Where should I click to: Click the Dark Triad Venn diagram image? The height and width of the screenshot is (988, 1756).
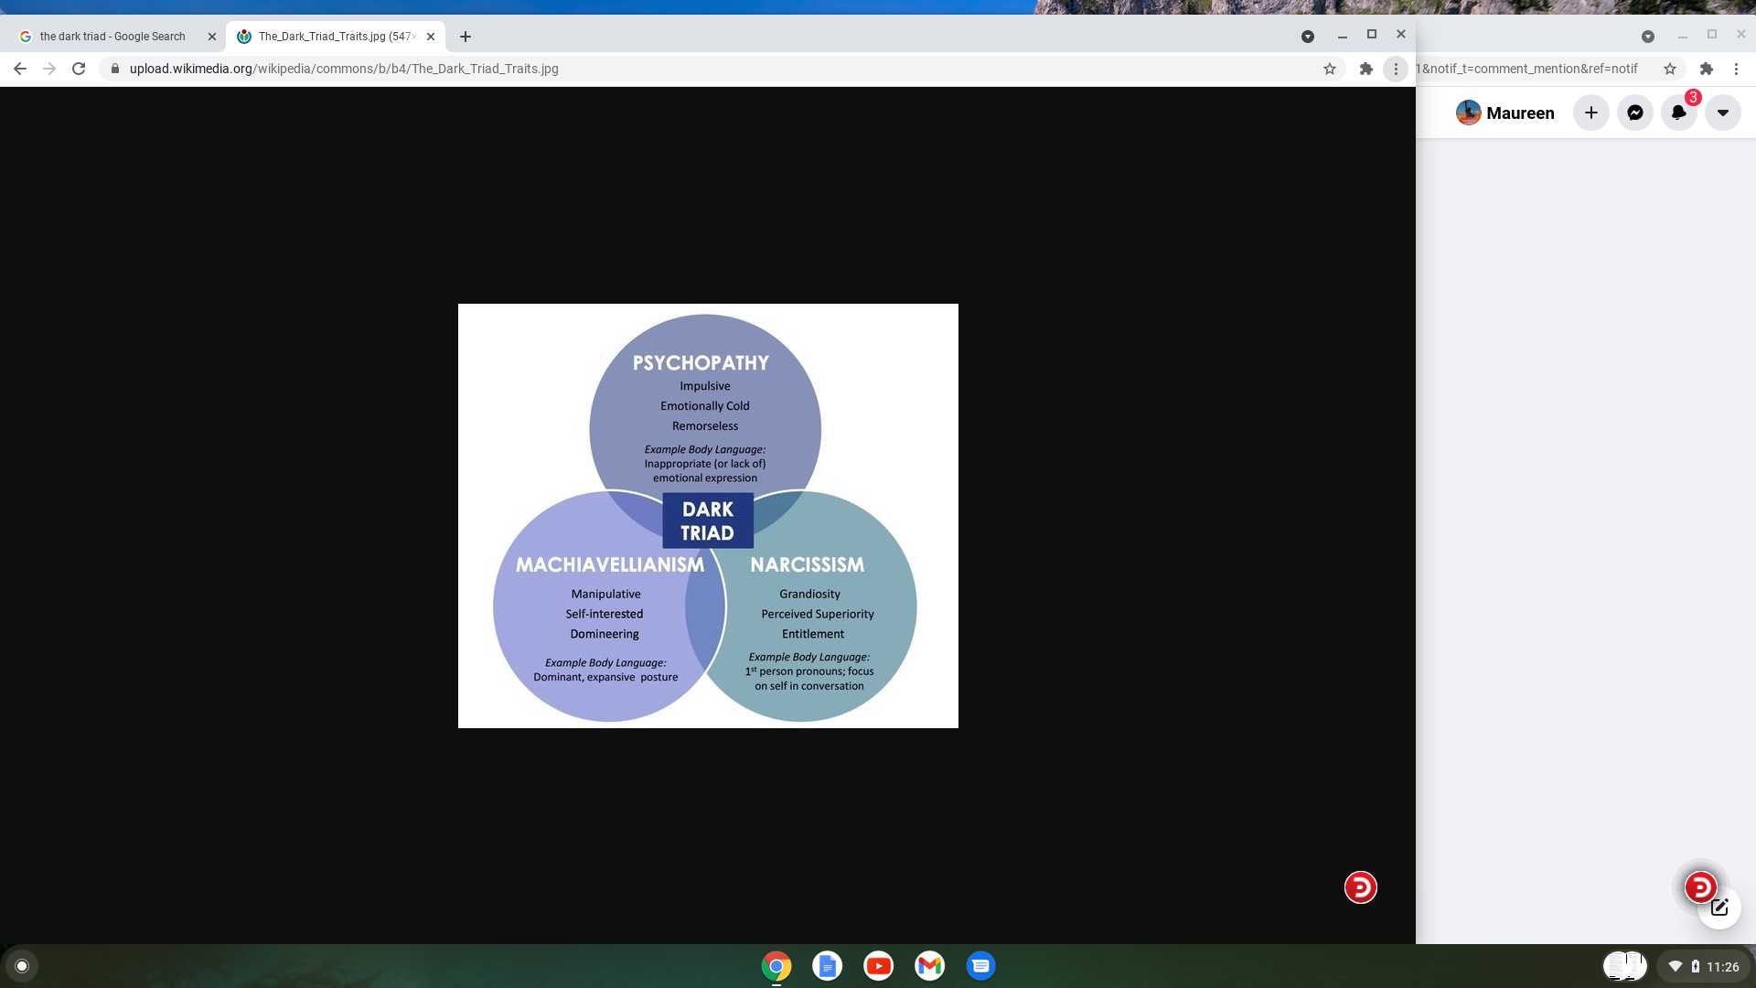coord(708,515)
